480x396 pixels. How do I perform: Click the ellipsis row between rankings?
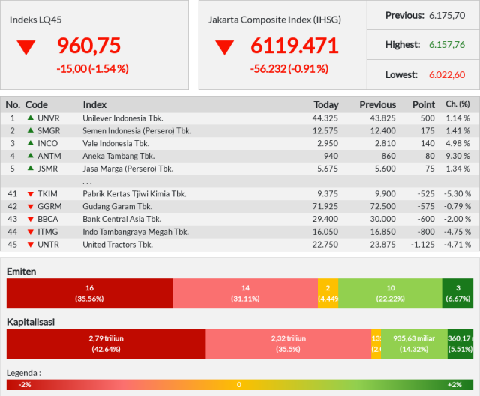(x=240, y=181)
